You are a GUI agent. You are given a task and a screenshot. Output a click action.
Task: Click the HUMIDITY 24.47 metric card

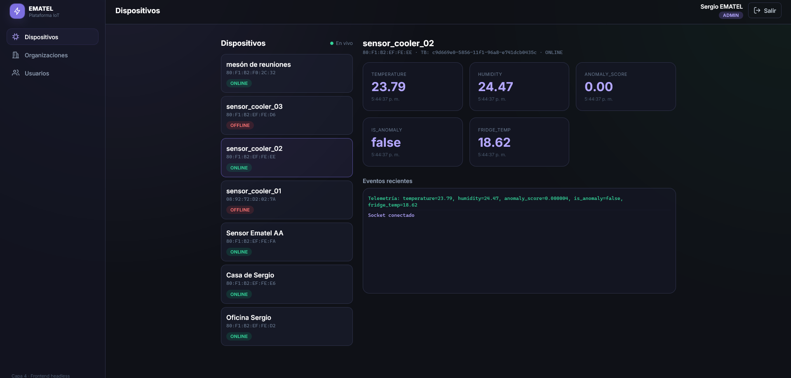[x=519, y=87]
